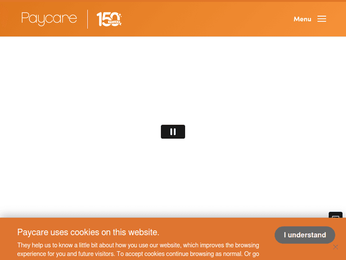This screenshot has height=260, width=346.
Task: Click the 150 Years anniversary badge
Action: coord(109,19)
